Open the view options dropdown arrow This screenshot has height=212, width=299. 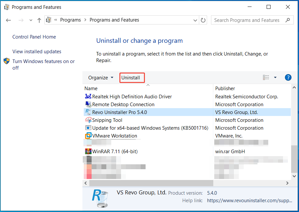coord(275,77)
